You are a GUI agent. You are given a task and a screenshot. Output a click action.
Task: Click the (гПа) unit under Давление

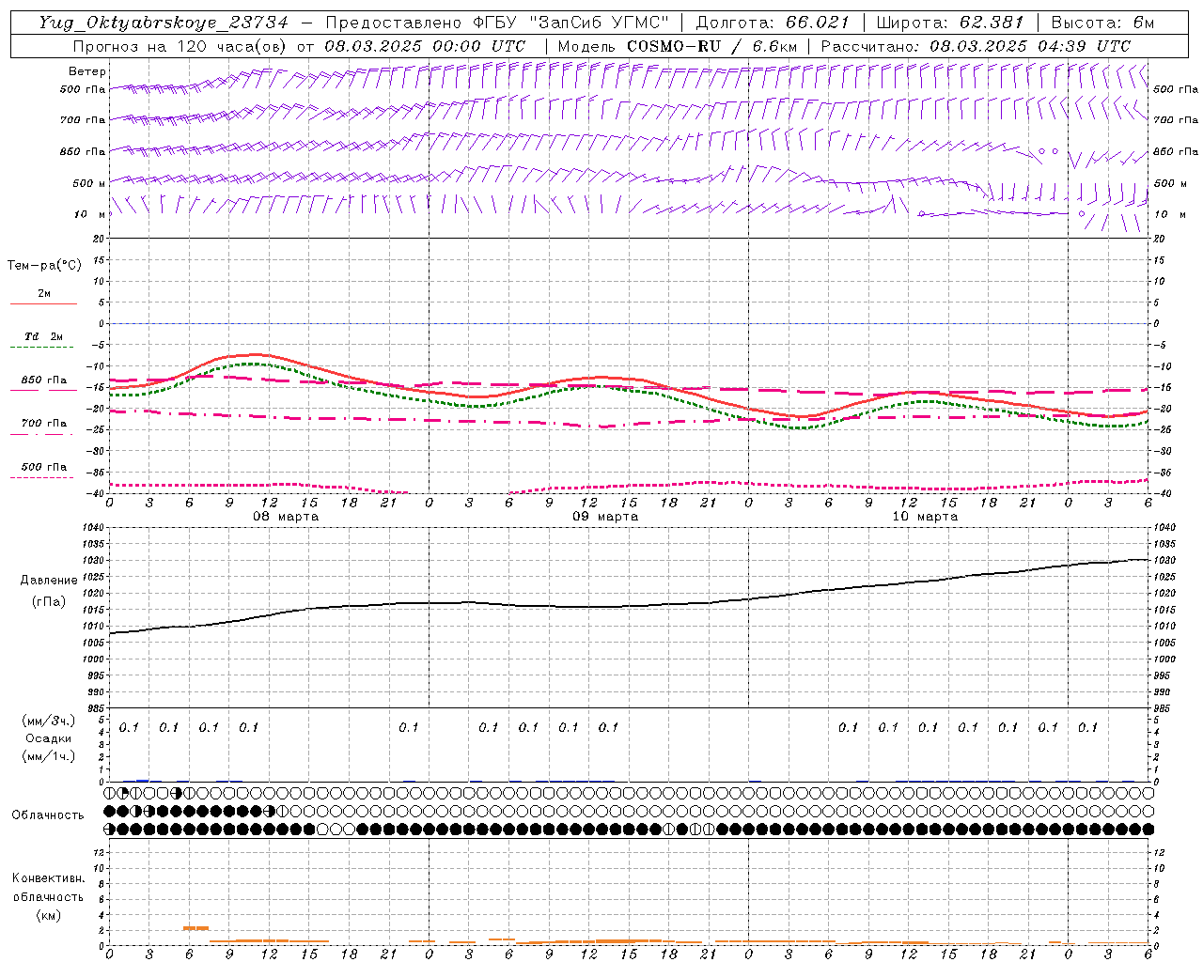[x=49, y=602]
